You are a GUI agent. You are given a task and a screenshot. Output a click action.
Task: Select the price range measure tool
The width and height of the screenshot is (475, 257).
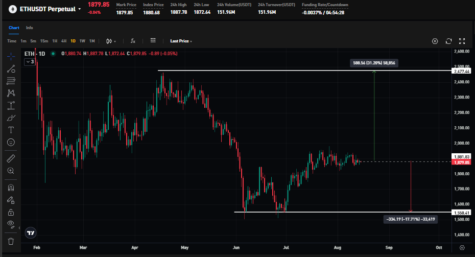coord(11,105)
